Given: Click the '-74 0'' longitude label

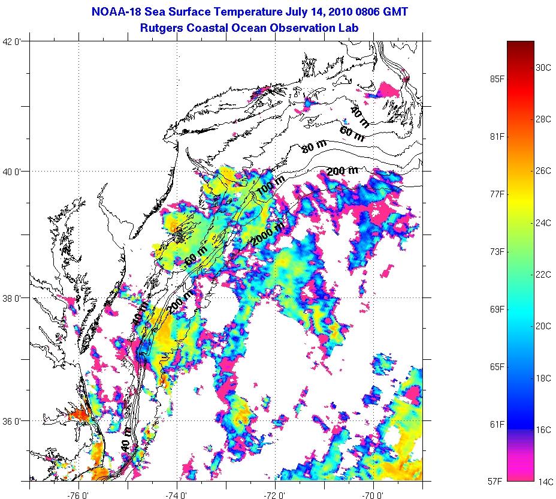Looking at the screenshot, I should pyautogui.click(x=177, y=495).
